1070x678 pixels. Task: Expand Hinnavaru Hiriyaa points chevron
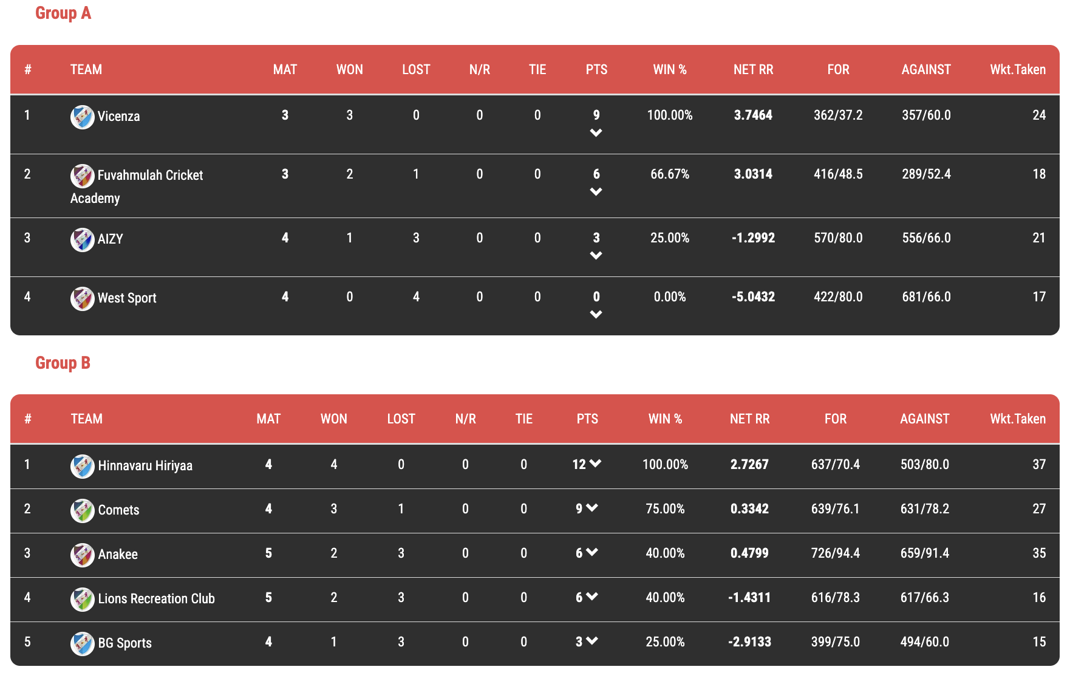[595, 464]
